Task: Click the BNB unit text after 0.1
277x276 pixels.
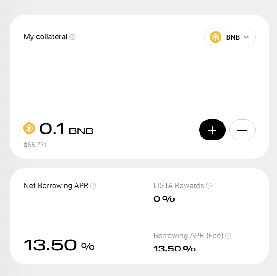Action: tap(81, 131)
